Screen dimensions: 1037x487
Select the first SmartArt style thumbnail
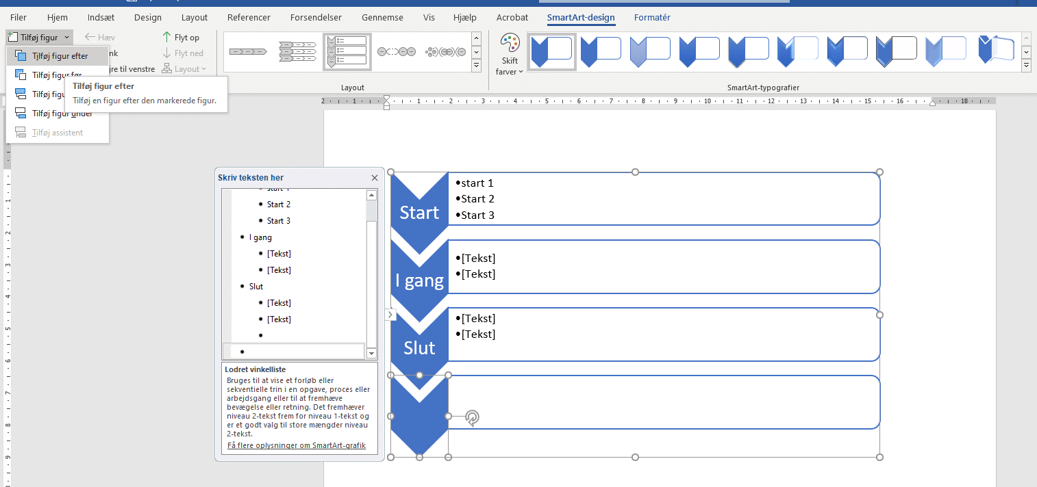point(551,52)
